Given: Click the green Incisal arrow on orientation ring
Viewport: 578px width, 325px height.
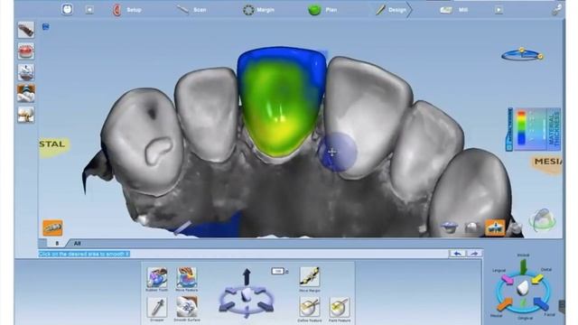Looking at the screenshot, I should pyautogui.click(x=523, y=266).
